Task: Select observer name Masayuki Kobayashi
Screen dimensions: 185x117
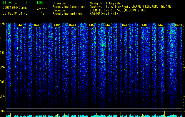Action: [106, 3]
